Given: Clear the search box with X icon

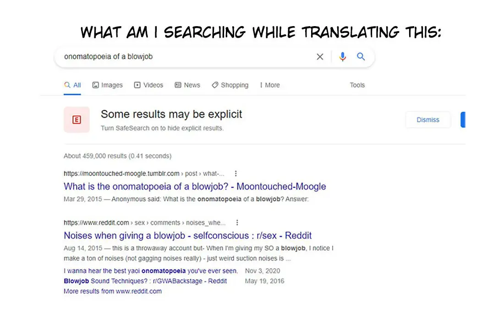Looking at the screenshot, I should (320, 57).
